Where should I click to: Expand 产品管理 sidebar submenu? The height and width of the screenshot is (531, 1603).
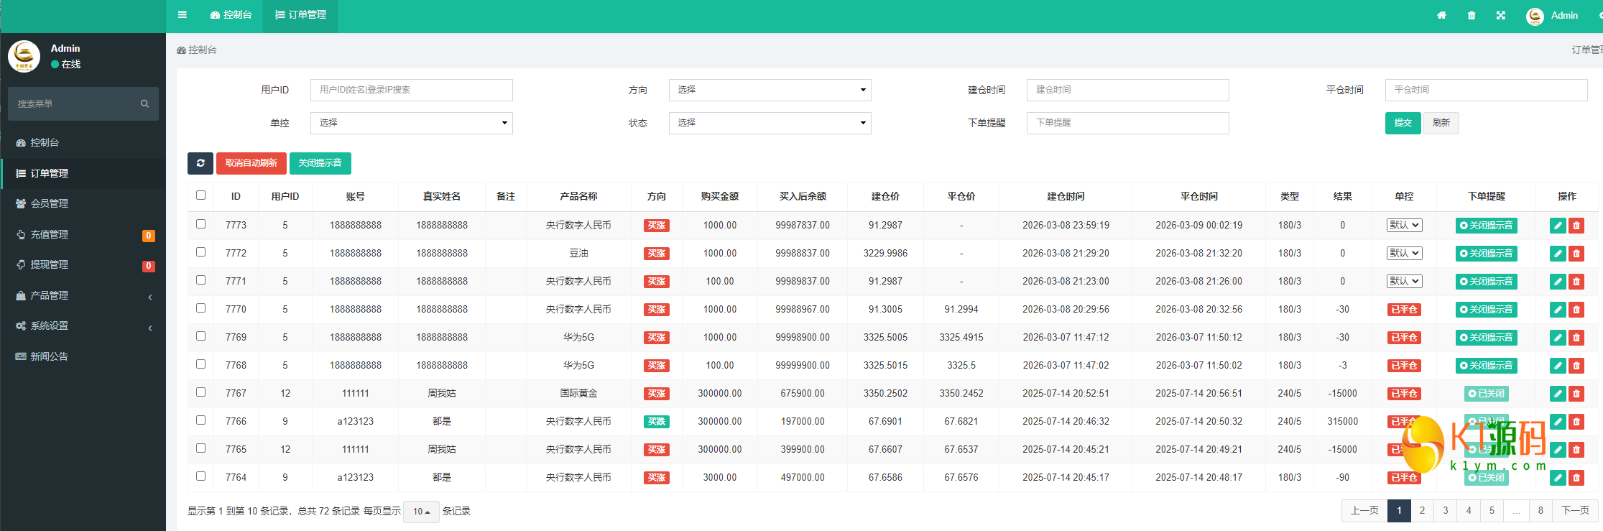point(83,296)
